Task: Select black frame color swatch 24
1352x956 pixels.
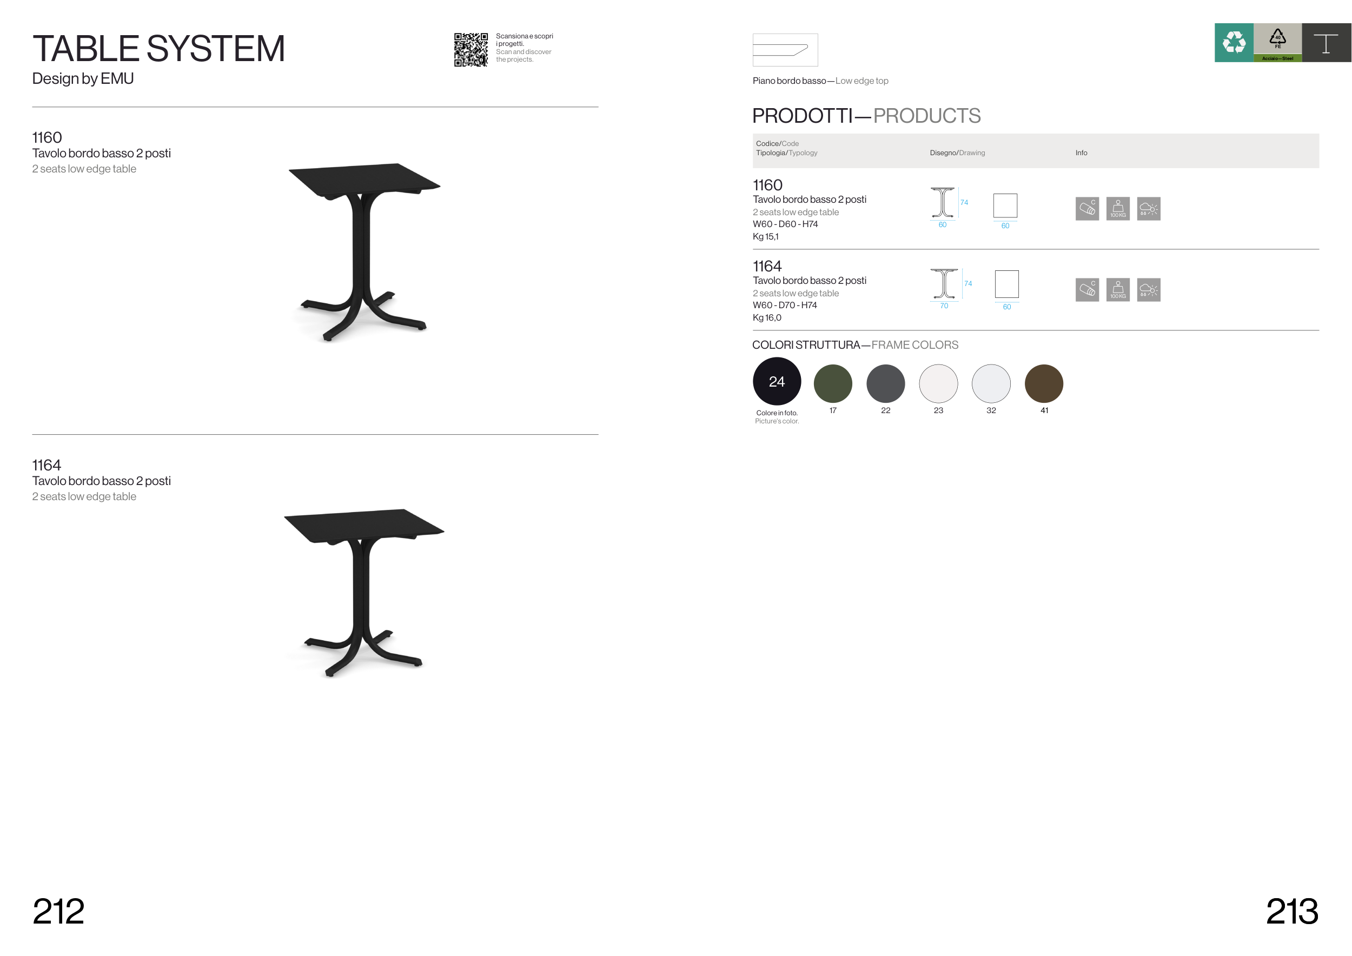Action: point(777,381)
